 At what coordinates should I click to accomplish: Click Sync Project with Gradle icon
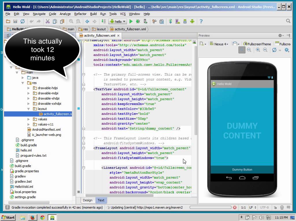pos(171,21)
